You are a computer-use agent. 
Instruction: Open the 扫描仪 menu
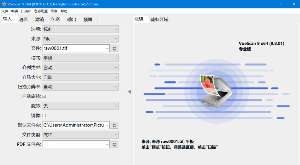26,11
